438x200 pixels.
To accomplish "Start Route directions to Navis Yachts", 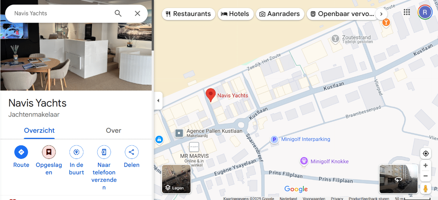I will click(x=21, y=157).
